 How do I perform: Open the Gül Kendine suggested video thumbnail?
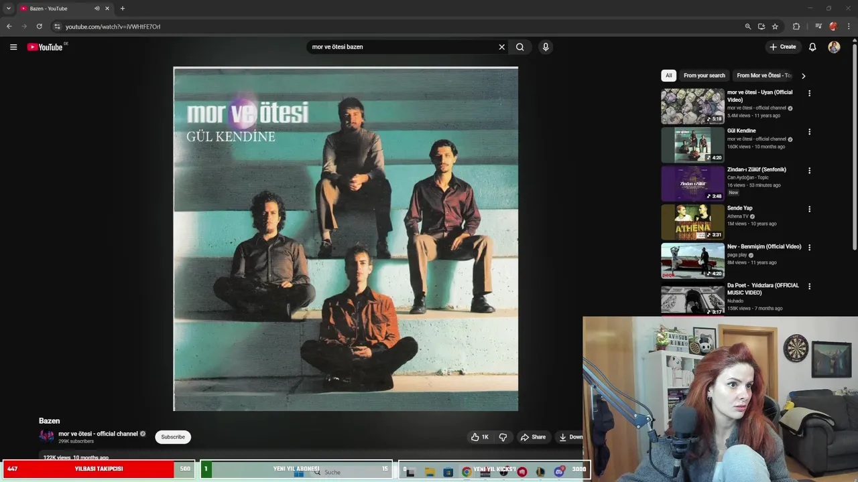click(x=692, y=145)
